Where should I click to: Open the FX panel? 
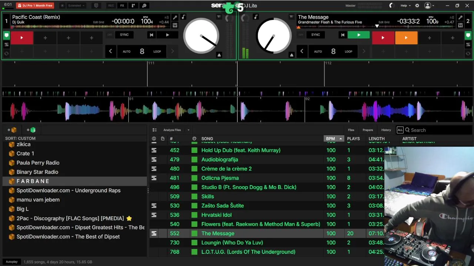pos(122,6)
